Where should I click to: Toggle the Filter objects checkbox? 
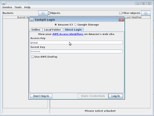click(x=120, y=13)
